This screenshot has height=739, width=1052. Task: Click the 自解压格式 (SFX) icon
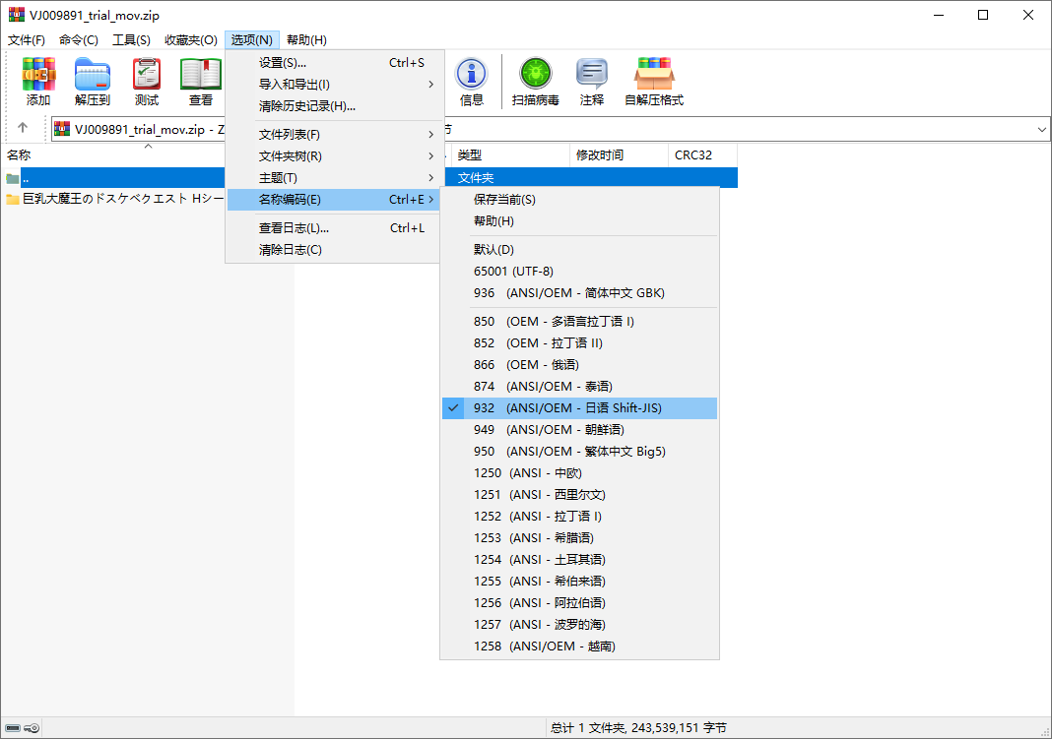tap(654, 81)
